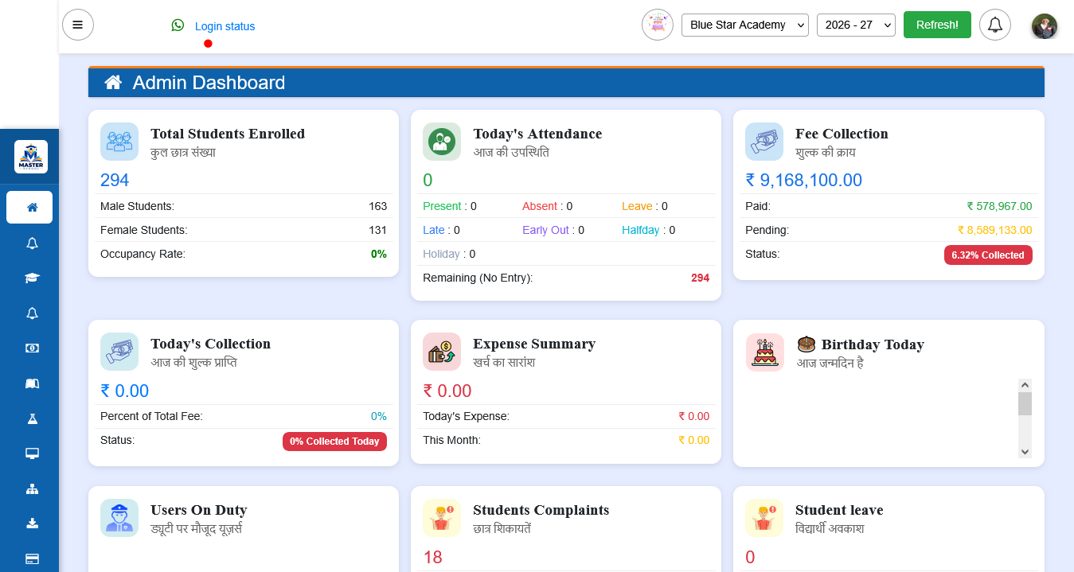Open the credit card sidebar item
The image size is (1074, 572).
pos(32,558)
